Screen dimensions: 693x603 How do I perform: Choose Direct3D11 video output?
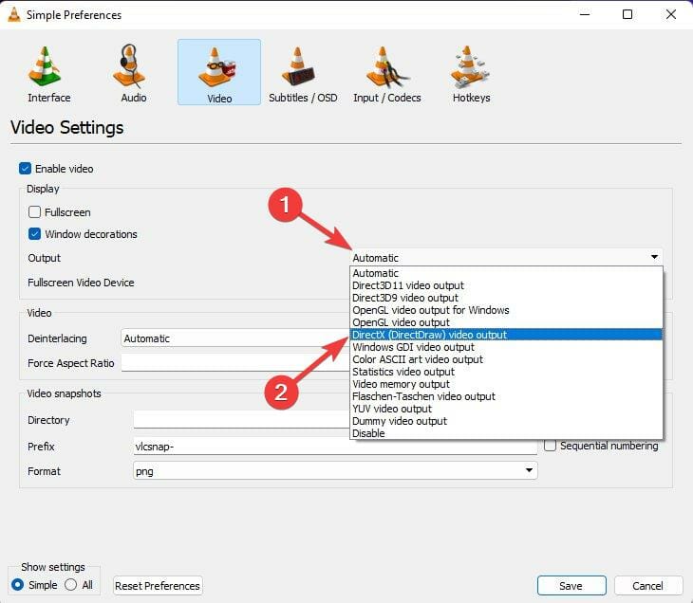pyautogui.click(x=507, y=285)
